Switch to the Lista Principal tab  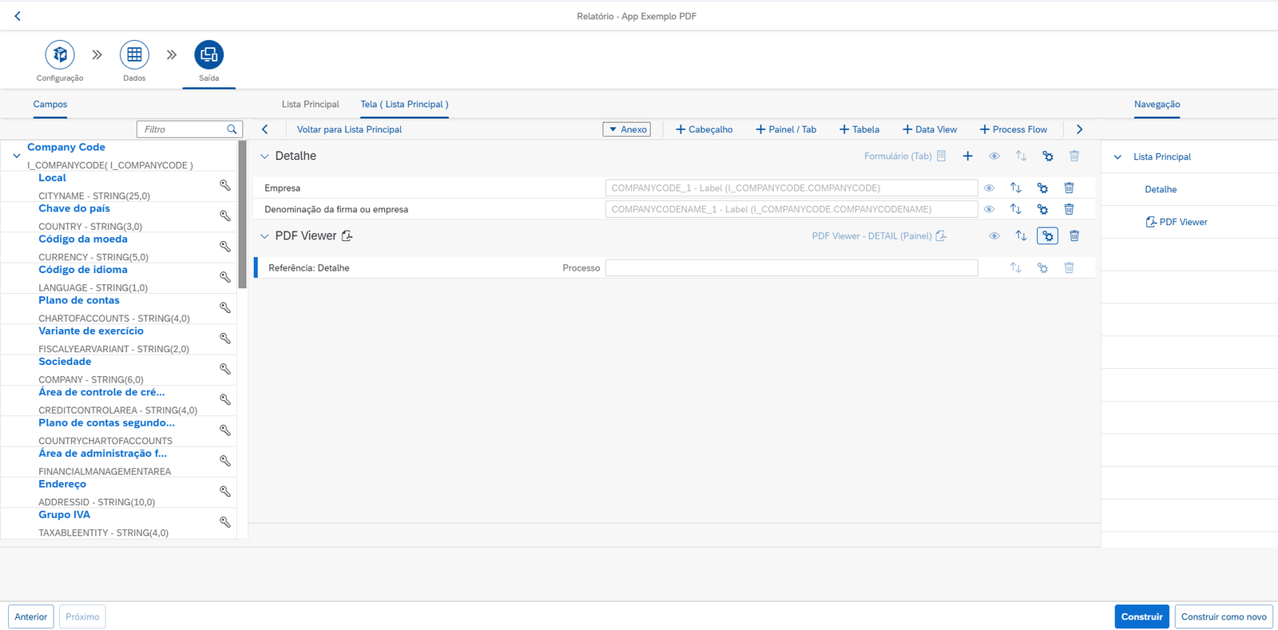pyautogui.click(x=311, y=105)
